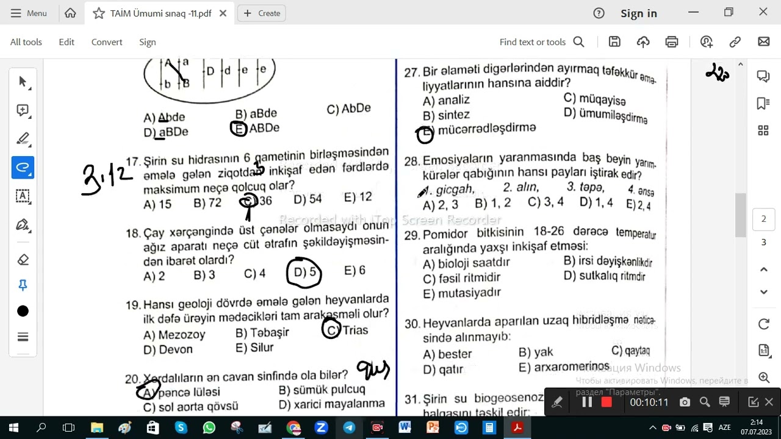Upload the file to cloud storage

(x=643, y=41)
